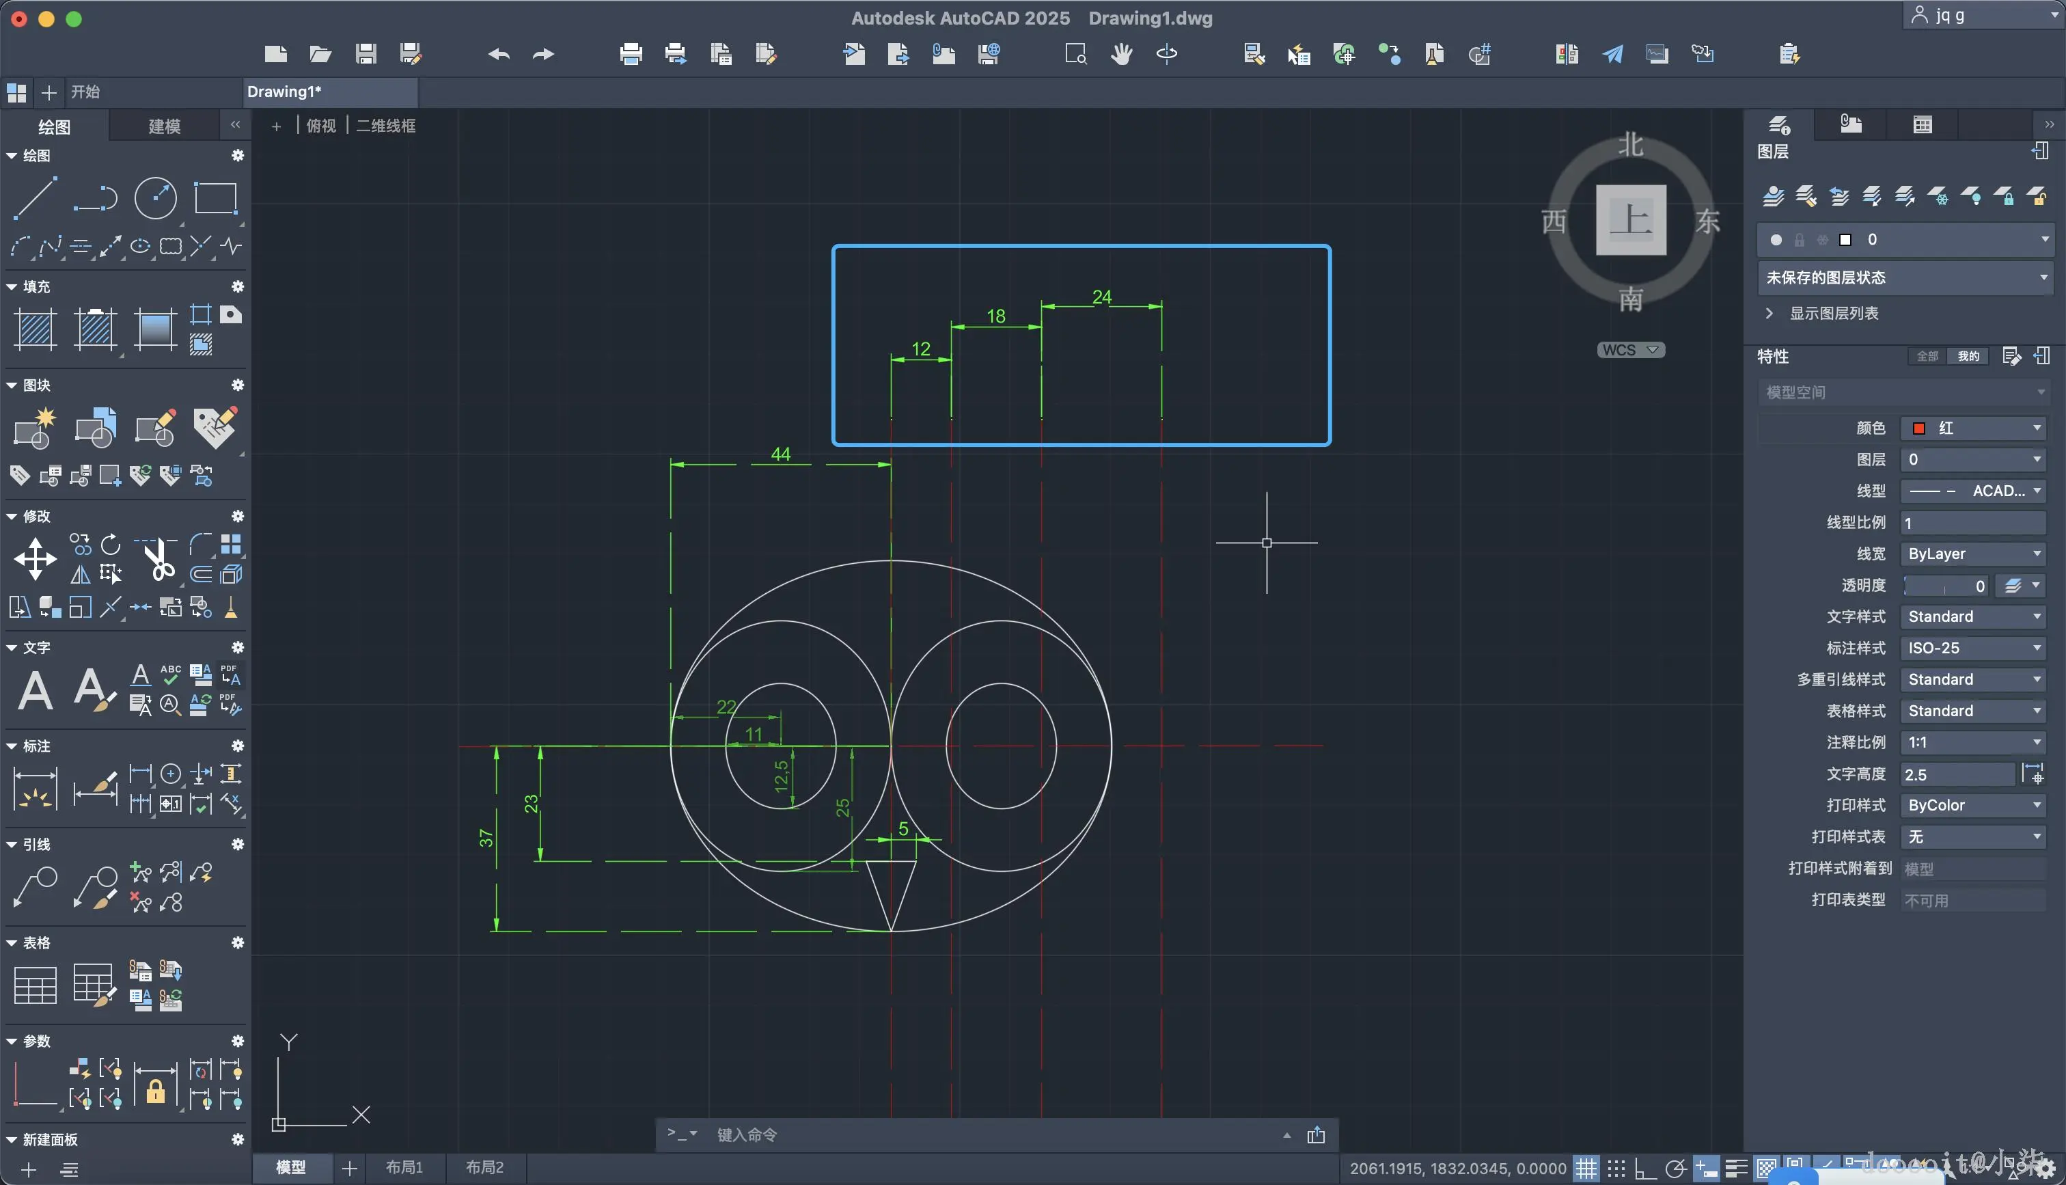
Task: Switch to 布局1 layout tab
Action: [404, 1167]
